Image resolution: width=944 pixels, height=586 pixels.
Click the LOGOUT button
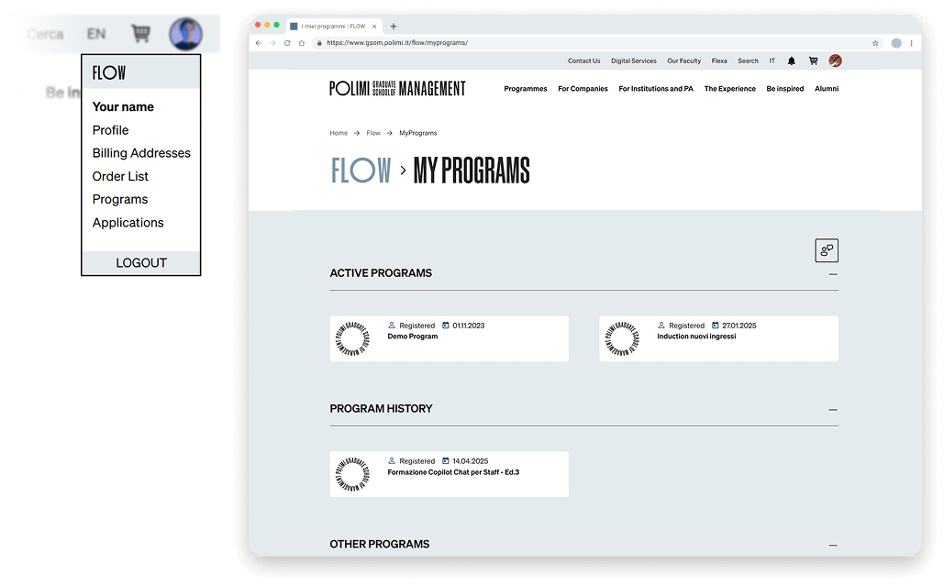[141, 263]
